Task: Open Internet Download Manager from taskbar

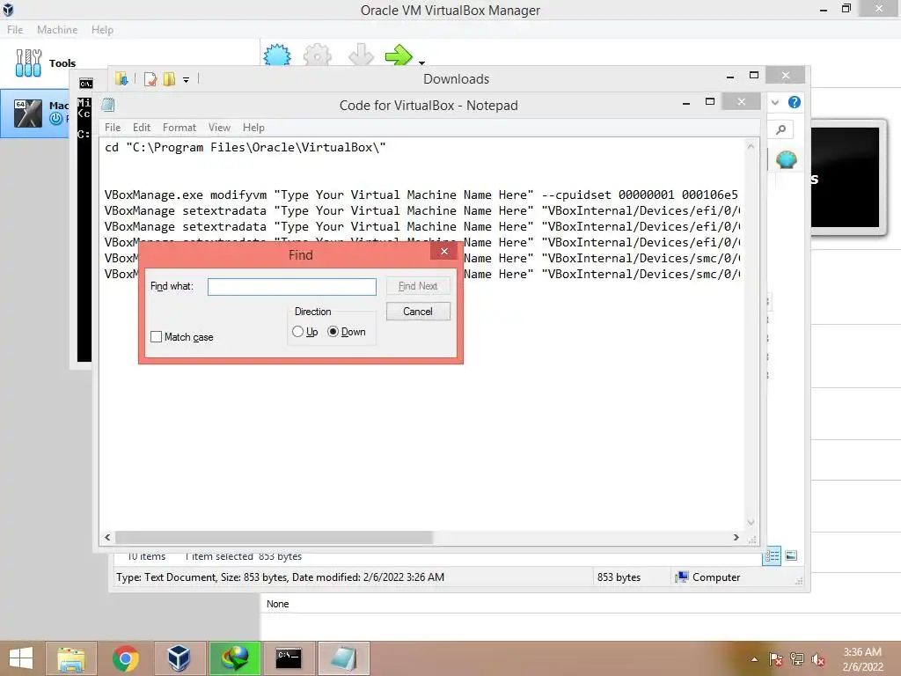Action: coord(234,658)
